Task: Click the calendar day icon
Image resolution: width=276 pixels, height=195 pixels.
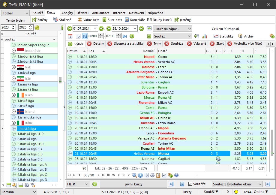Action: pyautogui.click(x=70, y=36)
